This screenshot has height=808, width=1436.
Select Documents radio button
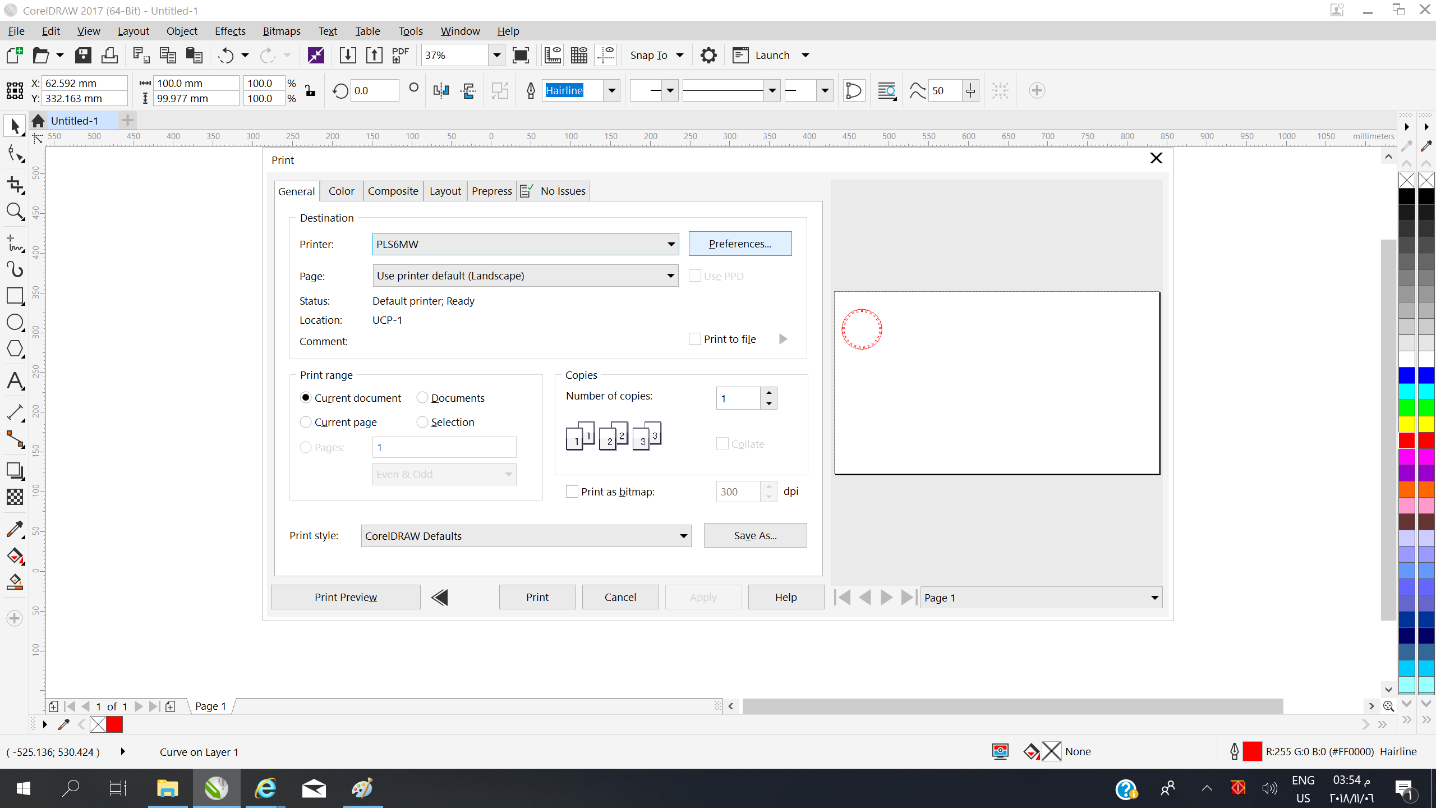tap(422, 397)
